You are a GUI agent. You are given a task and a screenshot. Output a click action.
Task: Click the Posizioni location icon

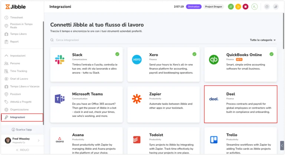(6, 94)
